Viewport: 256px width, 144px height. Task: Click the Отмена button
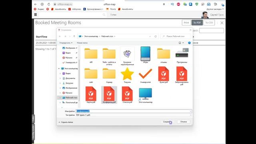[184, 122]
